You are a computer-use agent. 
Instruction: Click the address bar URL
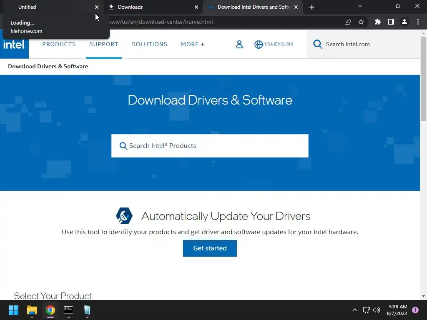(x=161, y=22)
